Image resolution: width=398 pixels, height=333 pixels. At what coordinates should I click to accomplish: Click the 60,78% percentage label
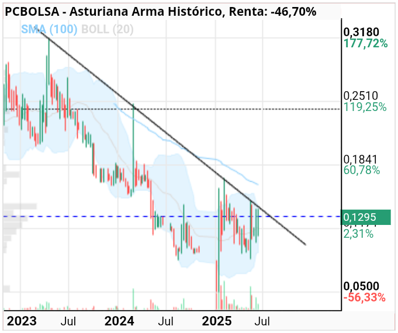point(362,170)
